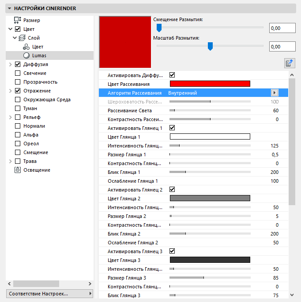Uncheck the Отражение channel checkbox
Image resolution: width=301 pixels, height=302 pixels.
click(18, 91)
